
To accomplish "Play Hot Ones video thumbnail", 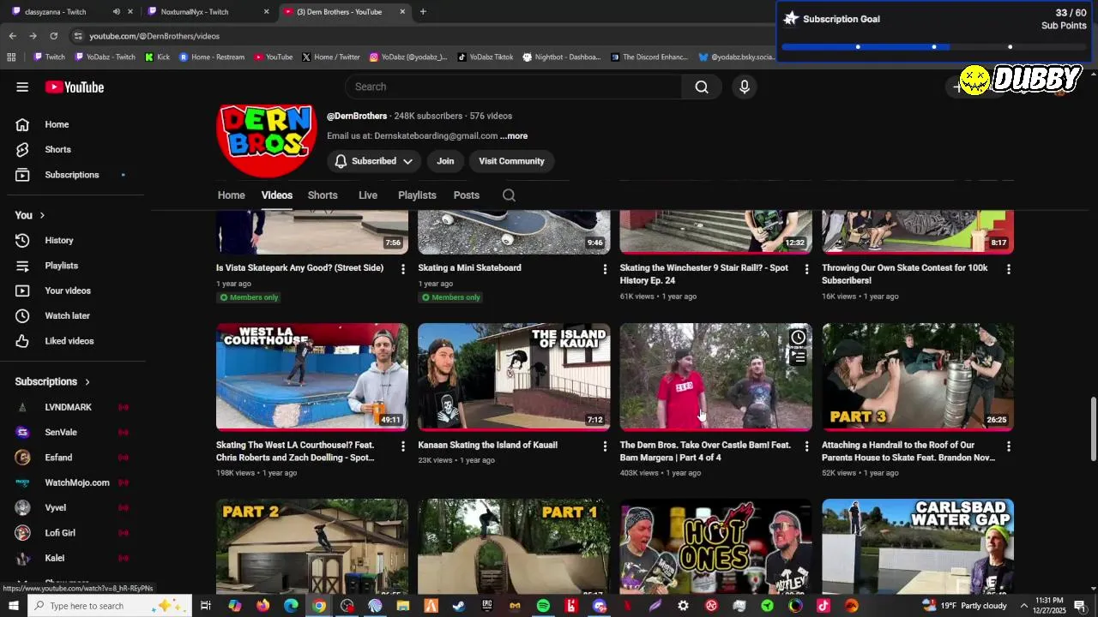I will point(715,547).
